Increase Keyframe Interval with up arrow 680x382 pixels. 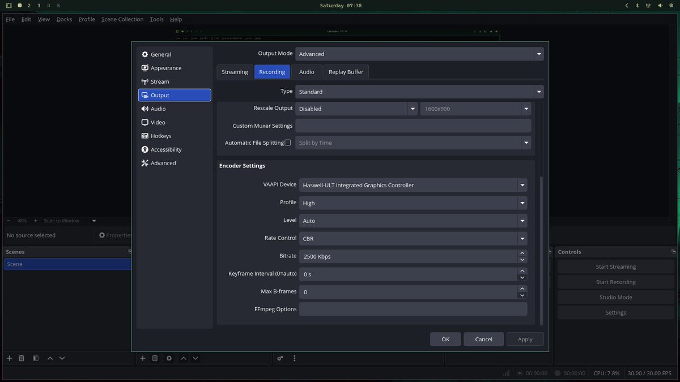coord(522,271)
